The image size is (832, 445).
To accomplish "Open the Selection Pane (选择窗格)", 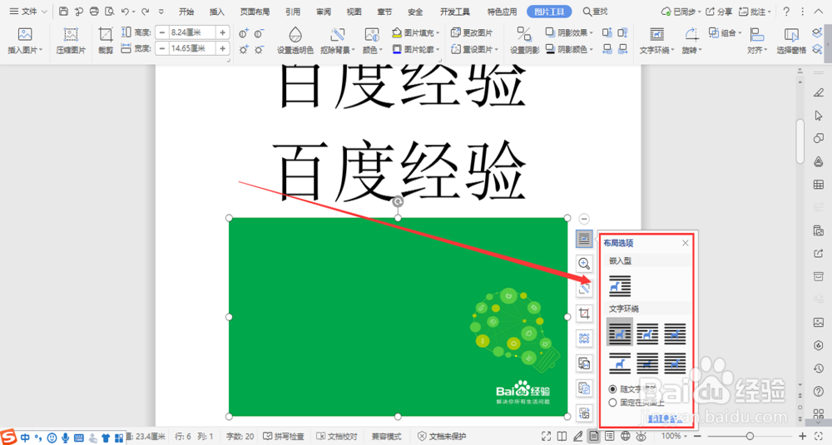I will pos(791,41).
